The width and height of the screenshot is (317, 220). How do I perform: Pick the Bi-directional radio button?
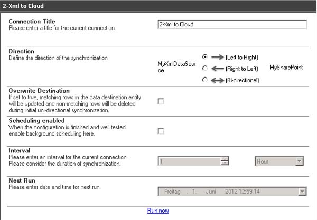[x=205, y=80]
